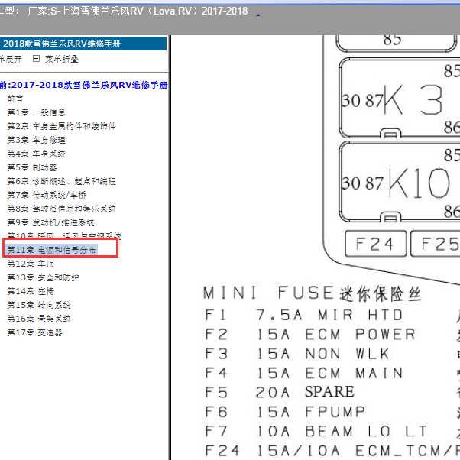The image size is (460, 460).
Task: Select 第9章 发动机/推进系统
Action: (x=50, y=222)
